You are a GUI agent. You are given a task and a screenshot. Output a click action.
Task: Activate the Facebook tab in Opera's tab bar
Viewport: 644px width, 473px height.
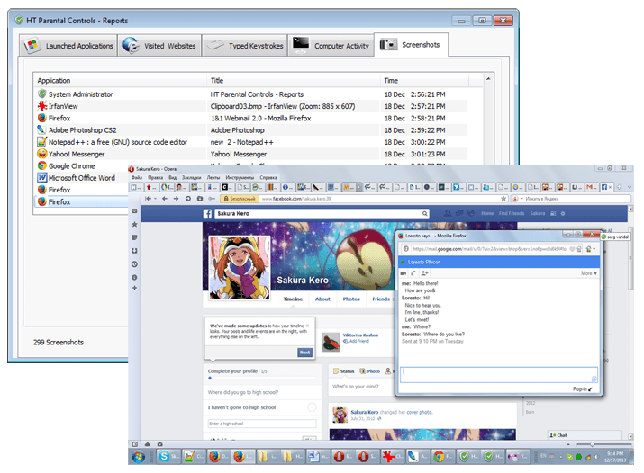605,187
